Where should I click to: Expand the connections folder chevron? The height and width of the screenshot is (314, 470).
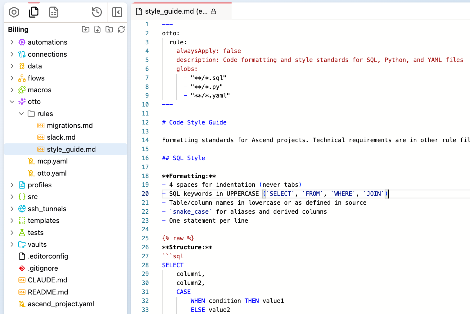pos(12,54)
